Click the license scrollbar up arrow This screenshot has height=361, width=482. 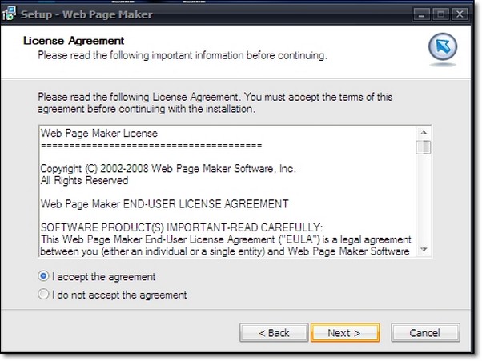[x=424, y=133]
